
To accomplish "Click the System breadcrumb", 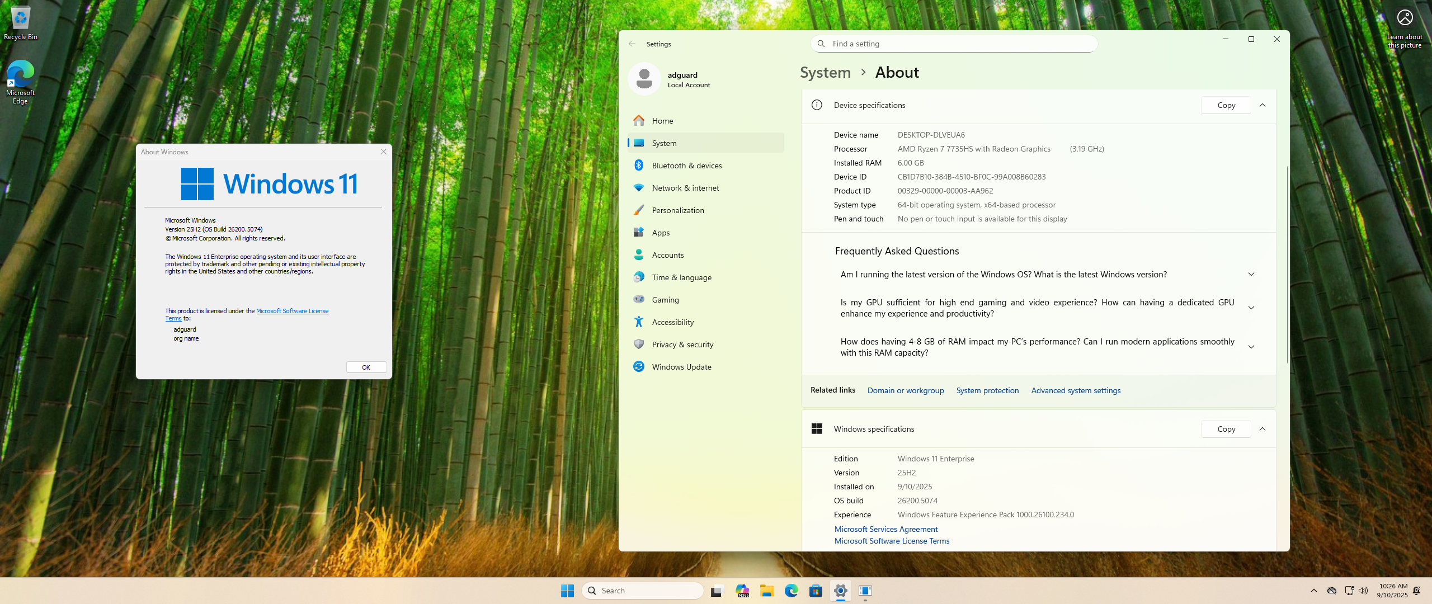I will 825,73.
